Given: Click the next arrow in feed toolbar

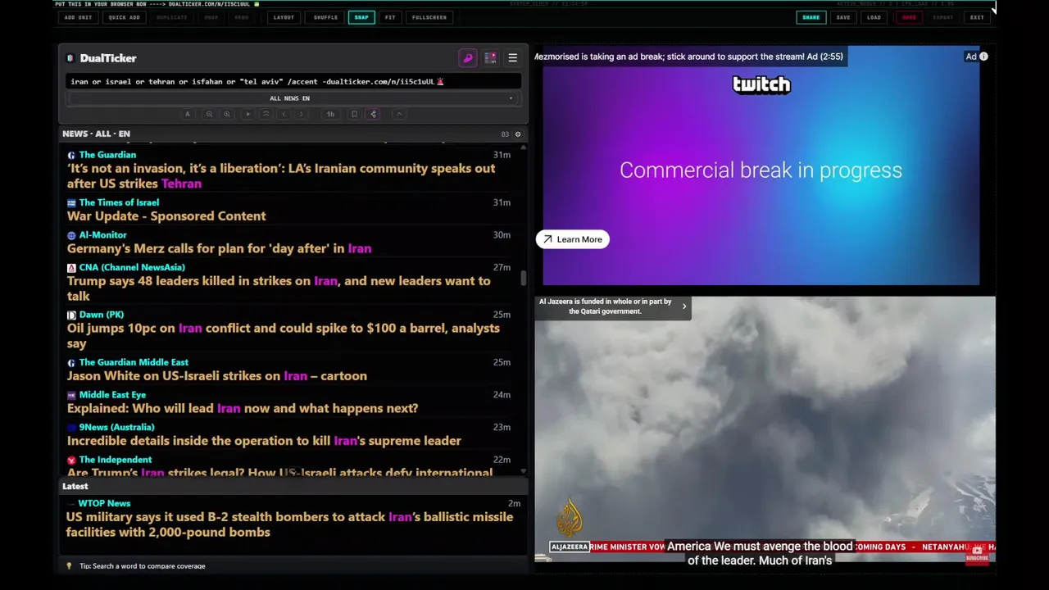Looking at the screenshot, I should pyautogui.click(x=302, y=114).
